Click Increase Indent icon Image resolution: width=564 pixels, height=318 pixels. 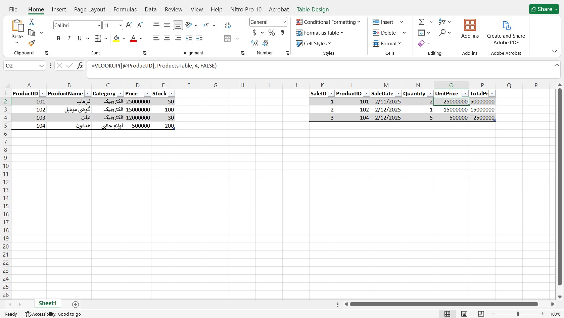(199, 38)
